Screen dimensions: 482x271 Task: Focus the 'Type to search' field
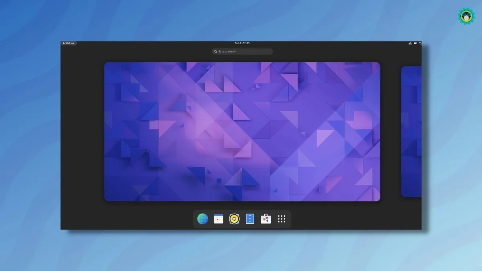242,51
